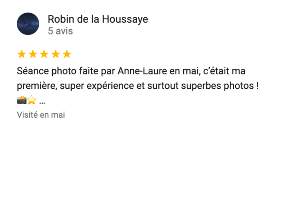Open the reviewer's 5 avis list
Image resolution: width=285 pixels, height=216 pixels.
pos(60,31)
